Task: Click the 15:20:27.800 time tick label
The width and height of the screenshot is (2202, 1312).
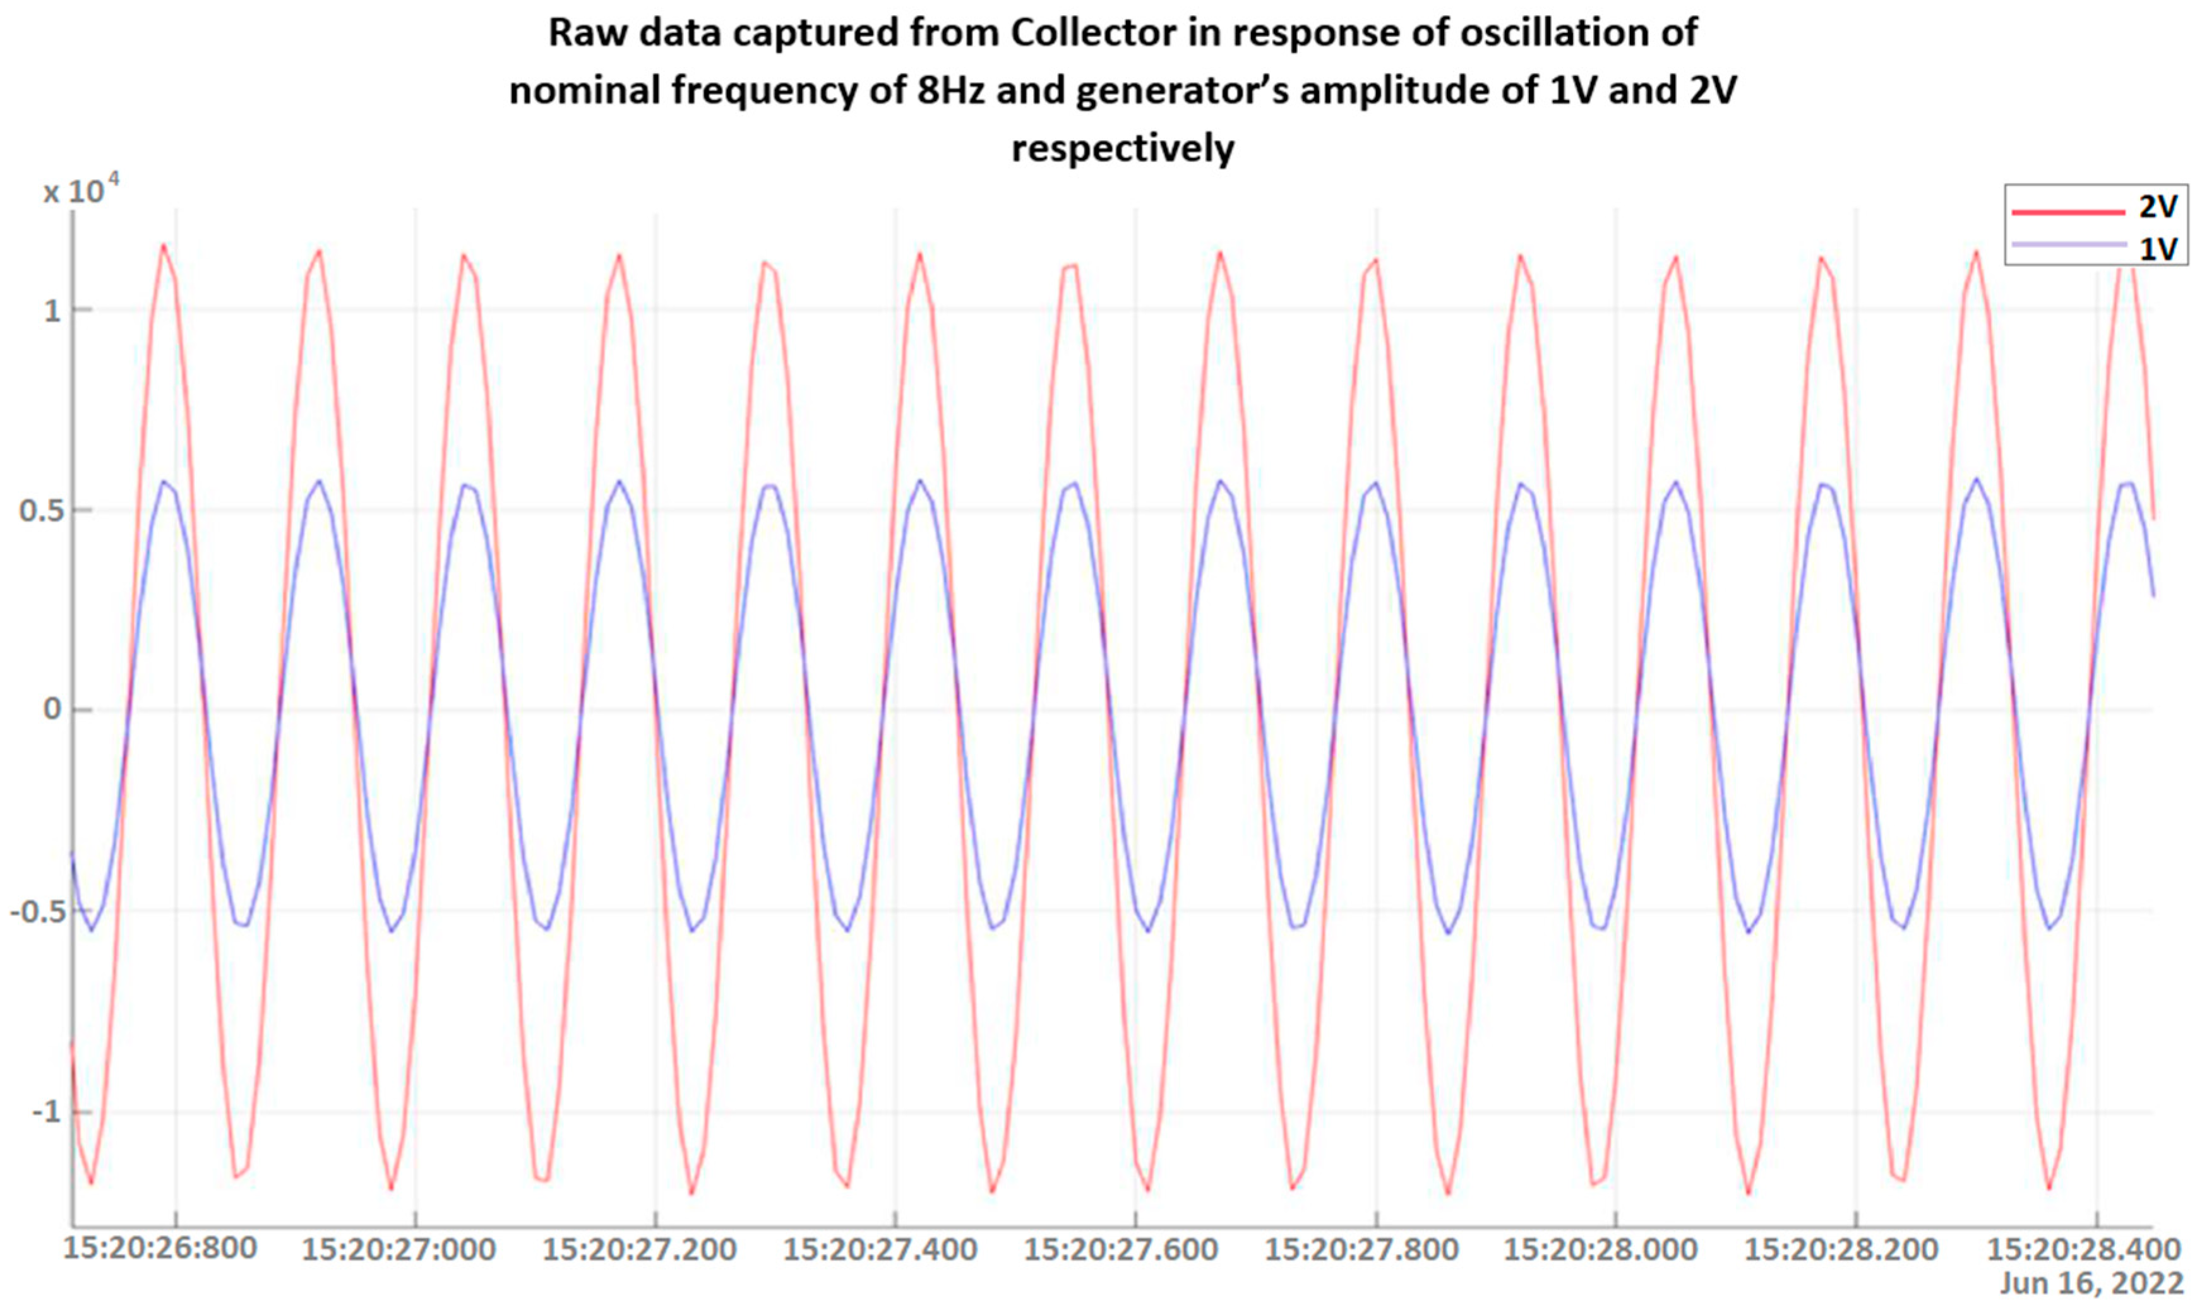Action: (1361, 1250)
